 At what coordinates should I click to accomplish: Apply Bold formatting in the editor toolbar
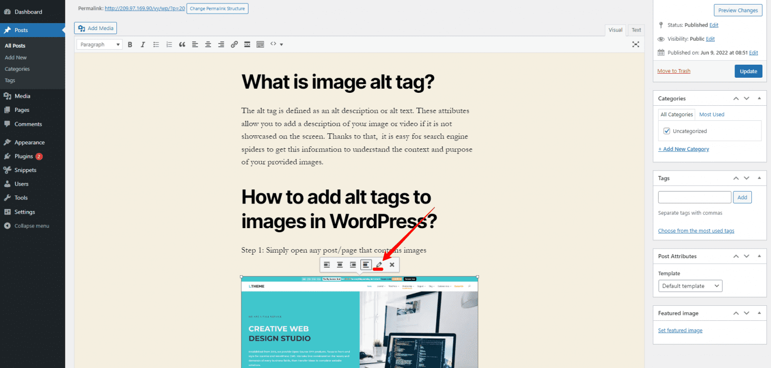[130, 44]
